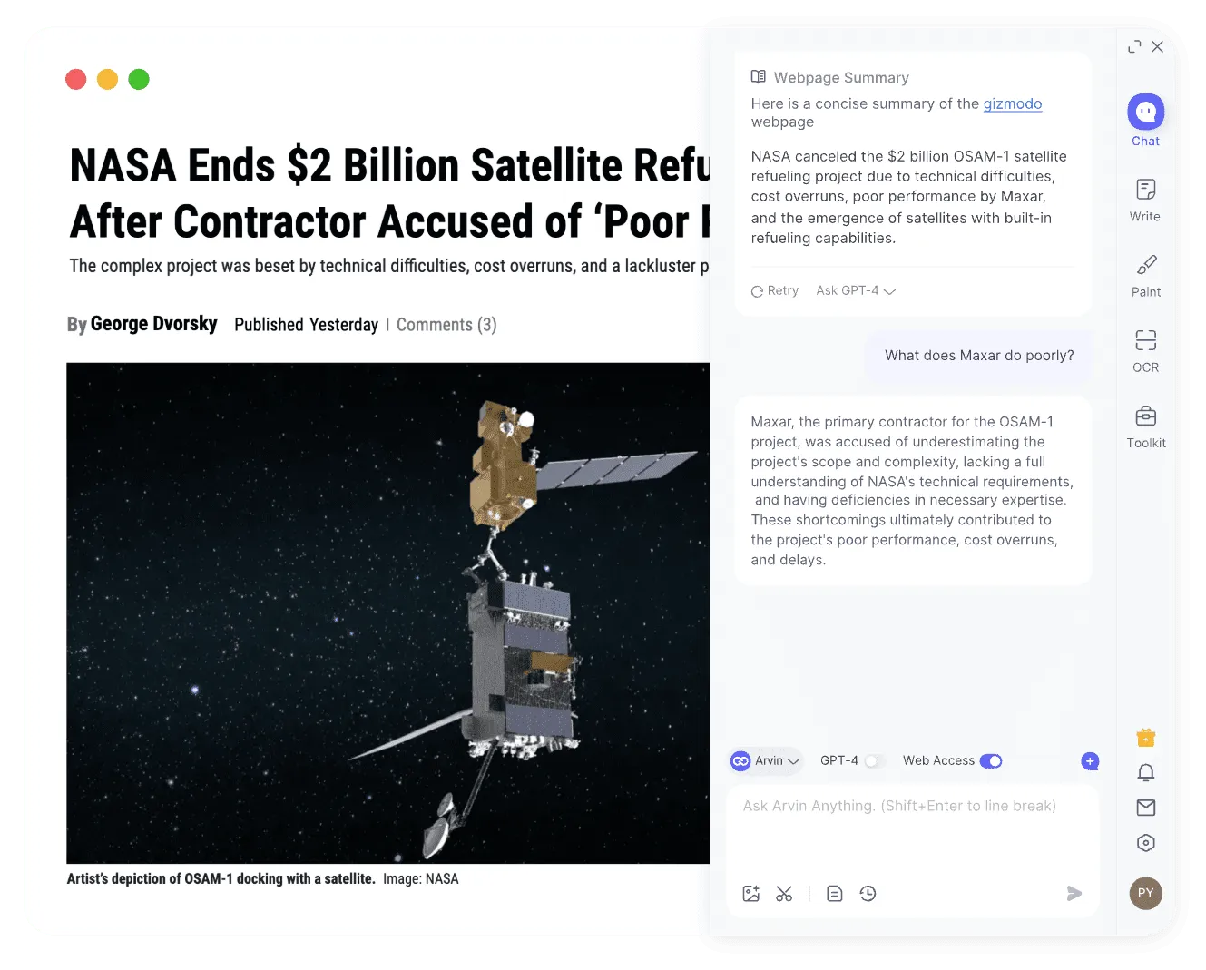Viewport: 1206px width, 970px height.
Task: Click the image upload icon
Action: [750, 894]
